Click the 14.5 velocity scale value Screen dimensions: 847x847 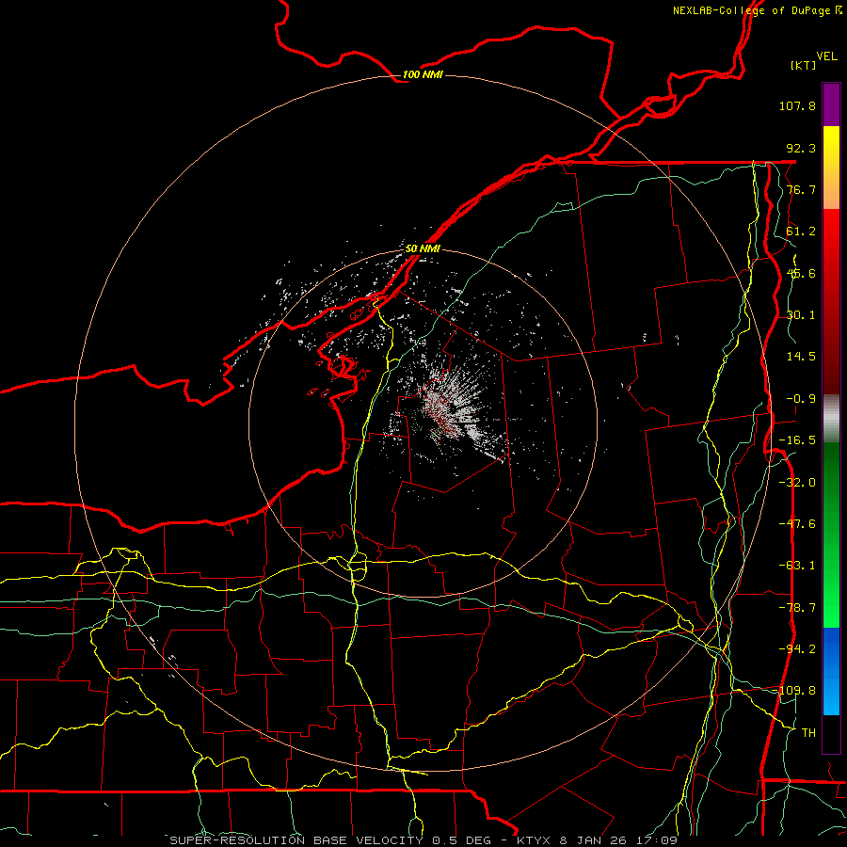coord(801,357)
